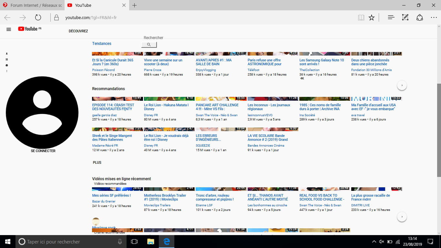Open channel Bazar du Grenier
Image resolution: width=441 pixels, height=248 pixels.
click(x=104, y=201)
